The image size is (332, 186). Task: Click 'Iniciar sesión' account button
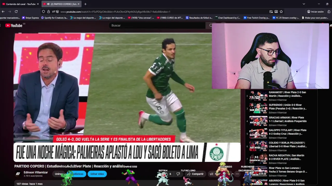315,12
